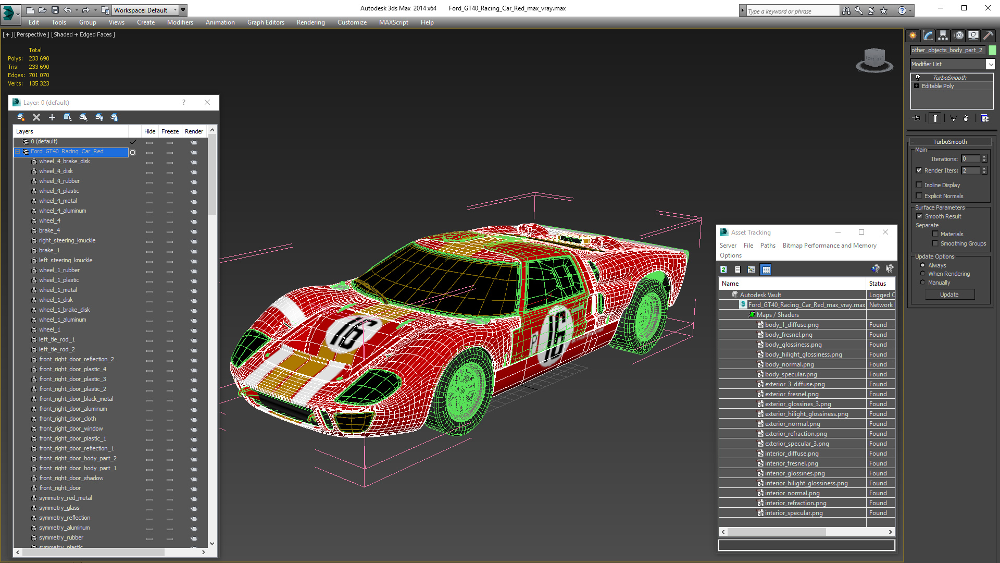Click Remove Modifier trash icon
This screenshot has height=563, width=1000.
pos(966,118)
